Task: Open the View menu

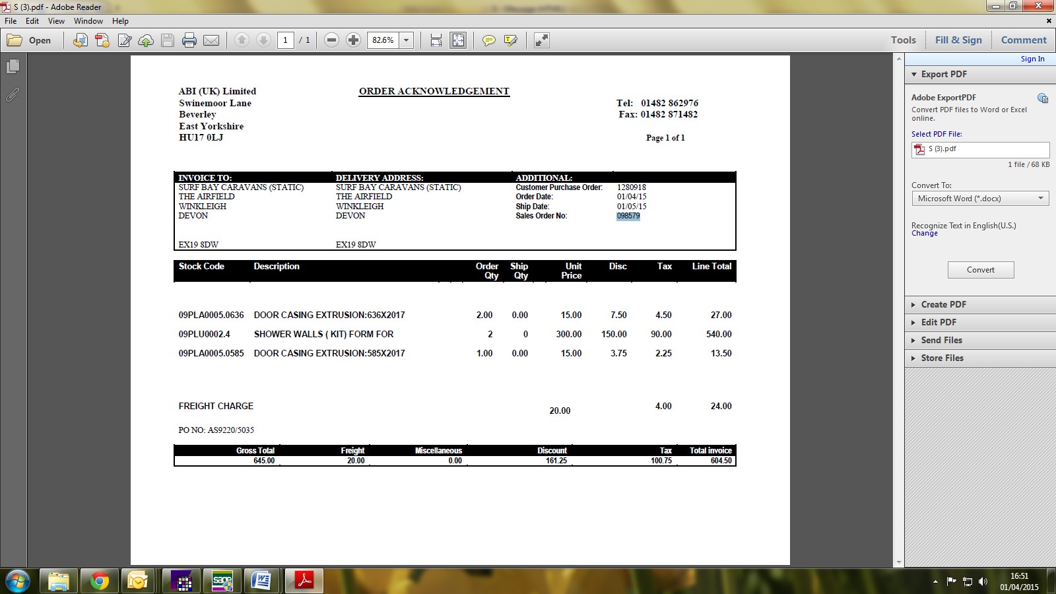Action: (56, 21)
